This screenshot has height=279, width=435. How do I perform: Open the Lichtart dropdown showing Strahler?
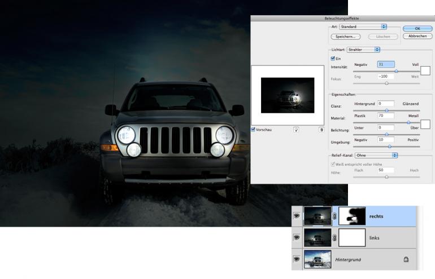(363, 50)
